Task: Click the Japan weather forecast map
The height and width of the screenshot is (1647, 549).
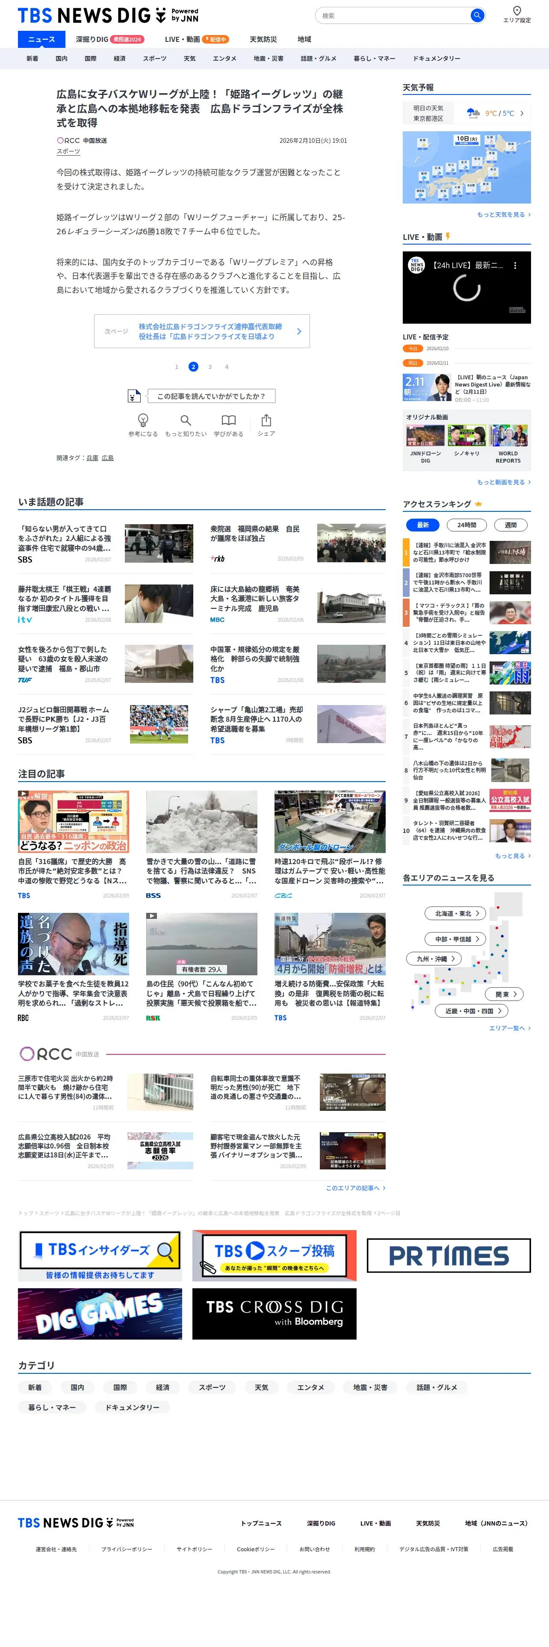Action: point(466,167)
